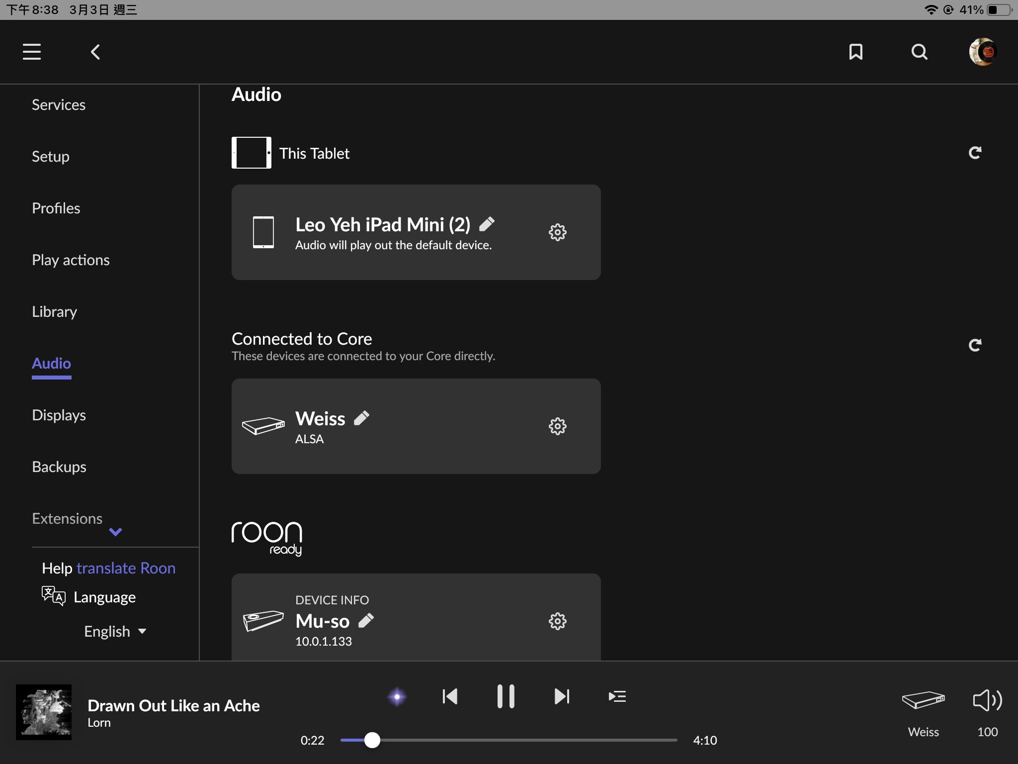Open the volume control at 100
This screenshot has height=764, width=1018.
click(987, 714)
